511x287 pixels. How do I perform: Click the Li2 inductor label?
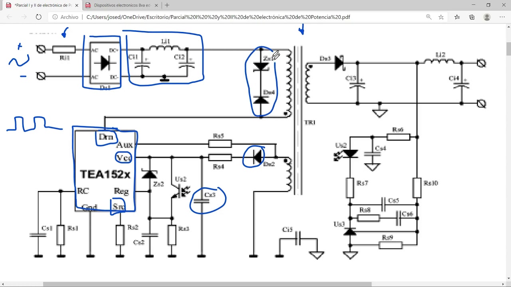coord(440,55)
